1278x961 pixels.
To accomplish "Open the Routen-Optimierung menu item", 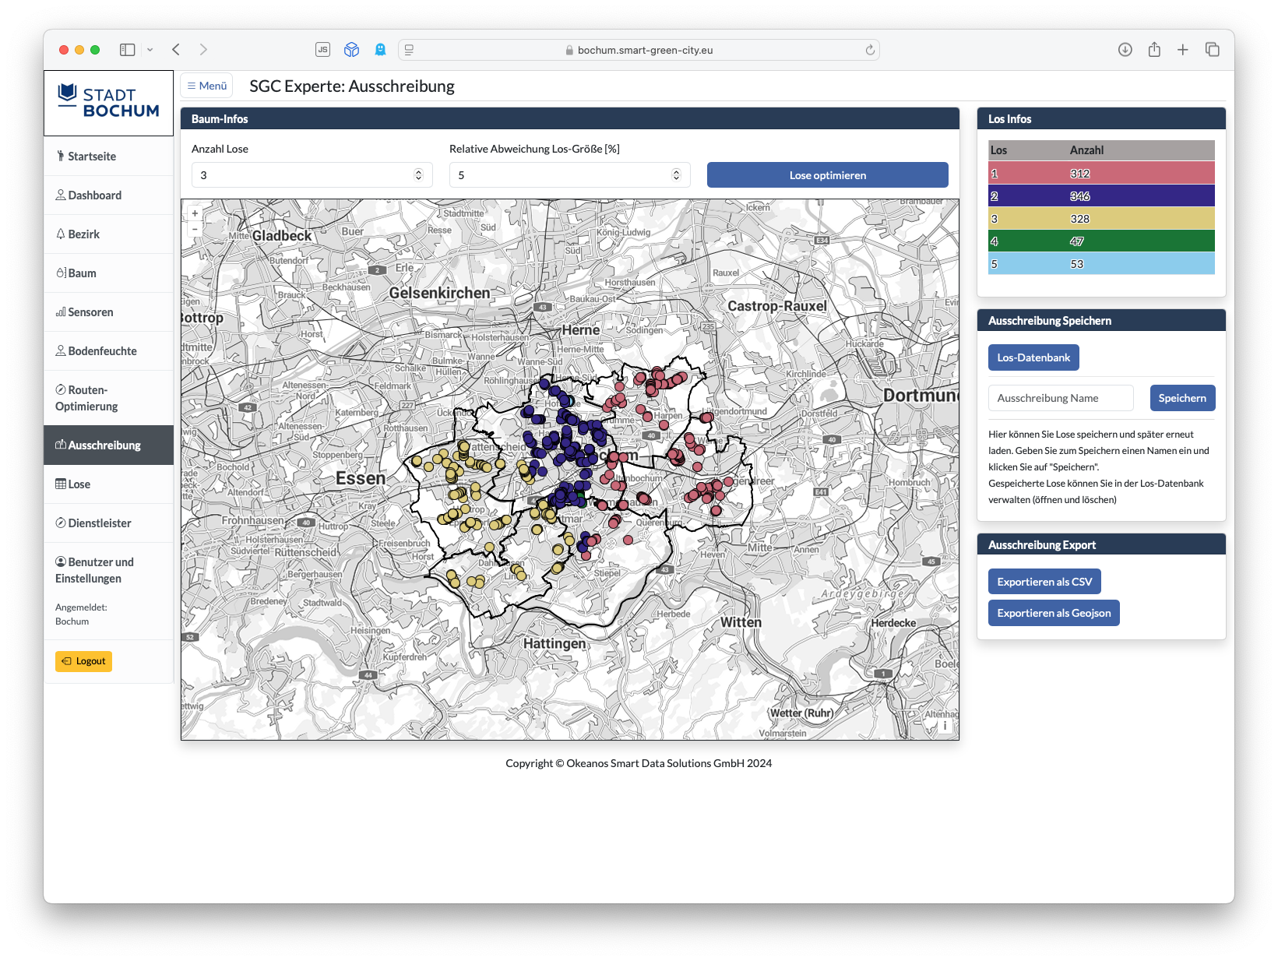I will pyautogui.click(x=86, y=398).
